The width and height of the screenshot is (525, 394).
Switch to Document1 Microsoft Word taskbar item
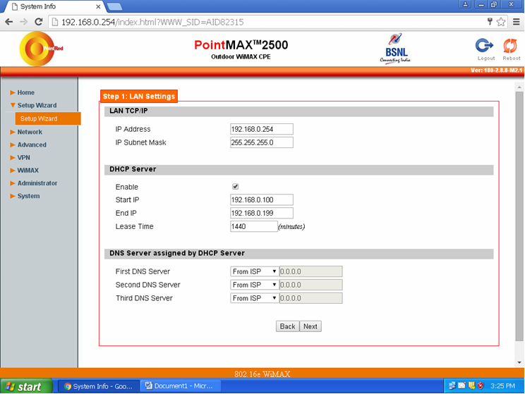tap(181, 386)
